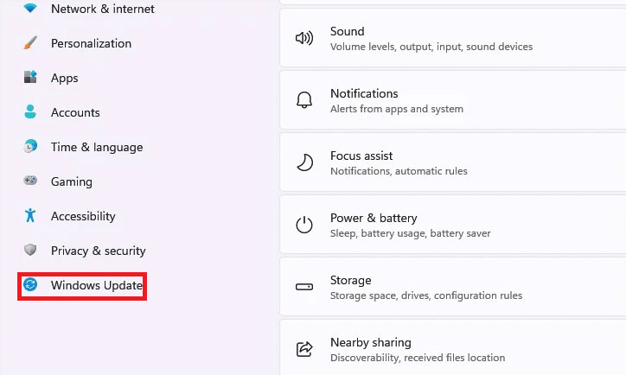Image resolution: width=626 pixels, height=375 pixels.
Task: Open Windows Update settings page
Action: pos(96,285)
